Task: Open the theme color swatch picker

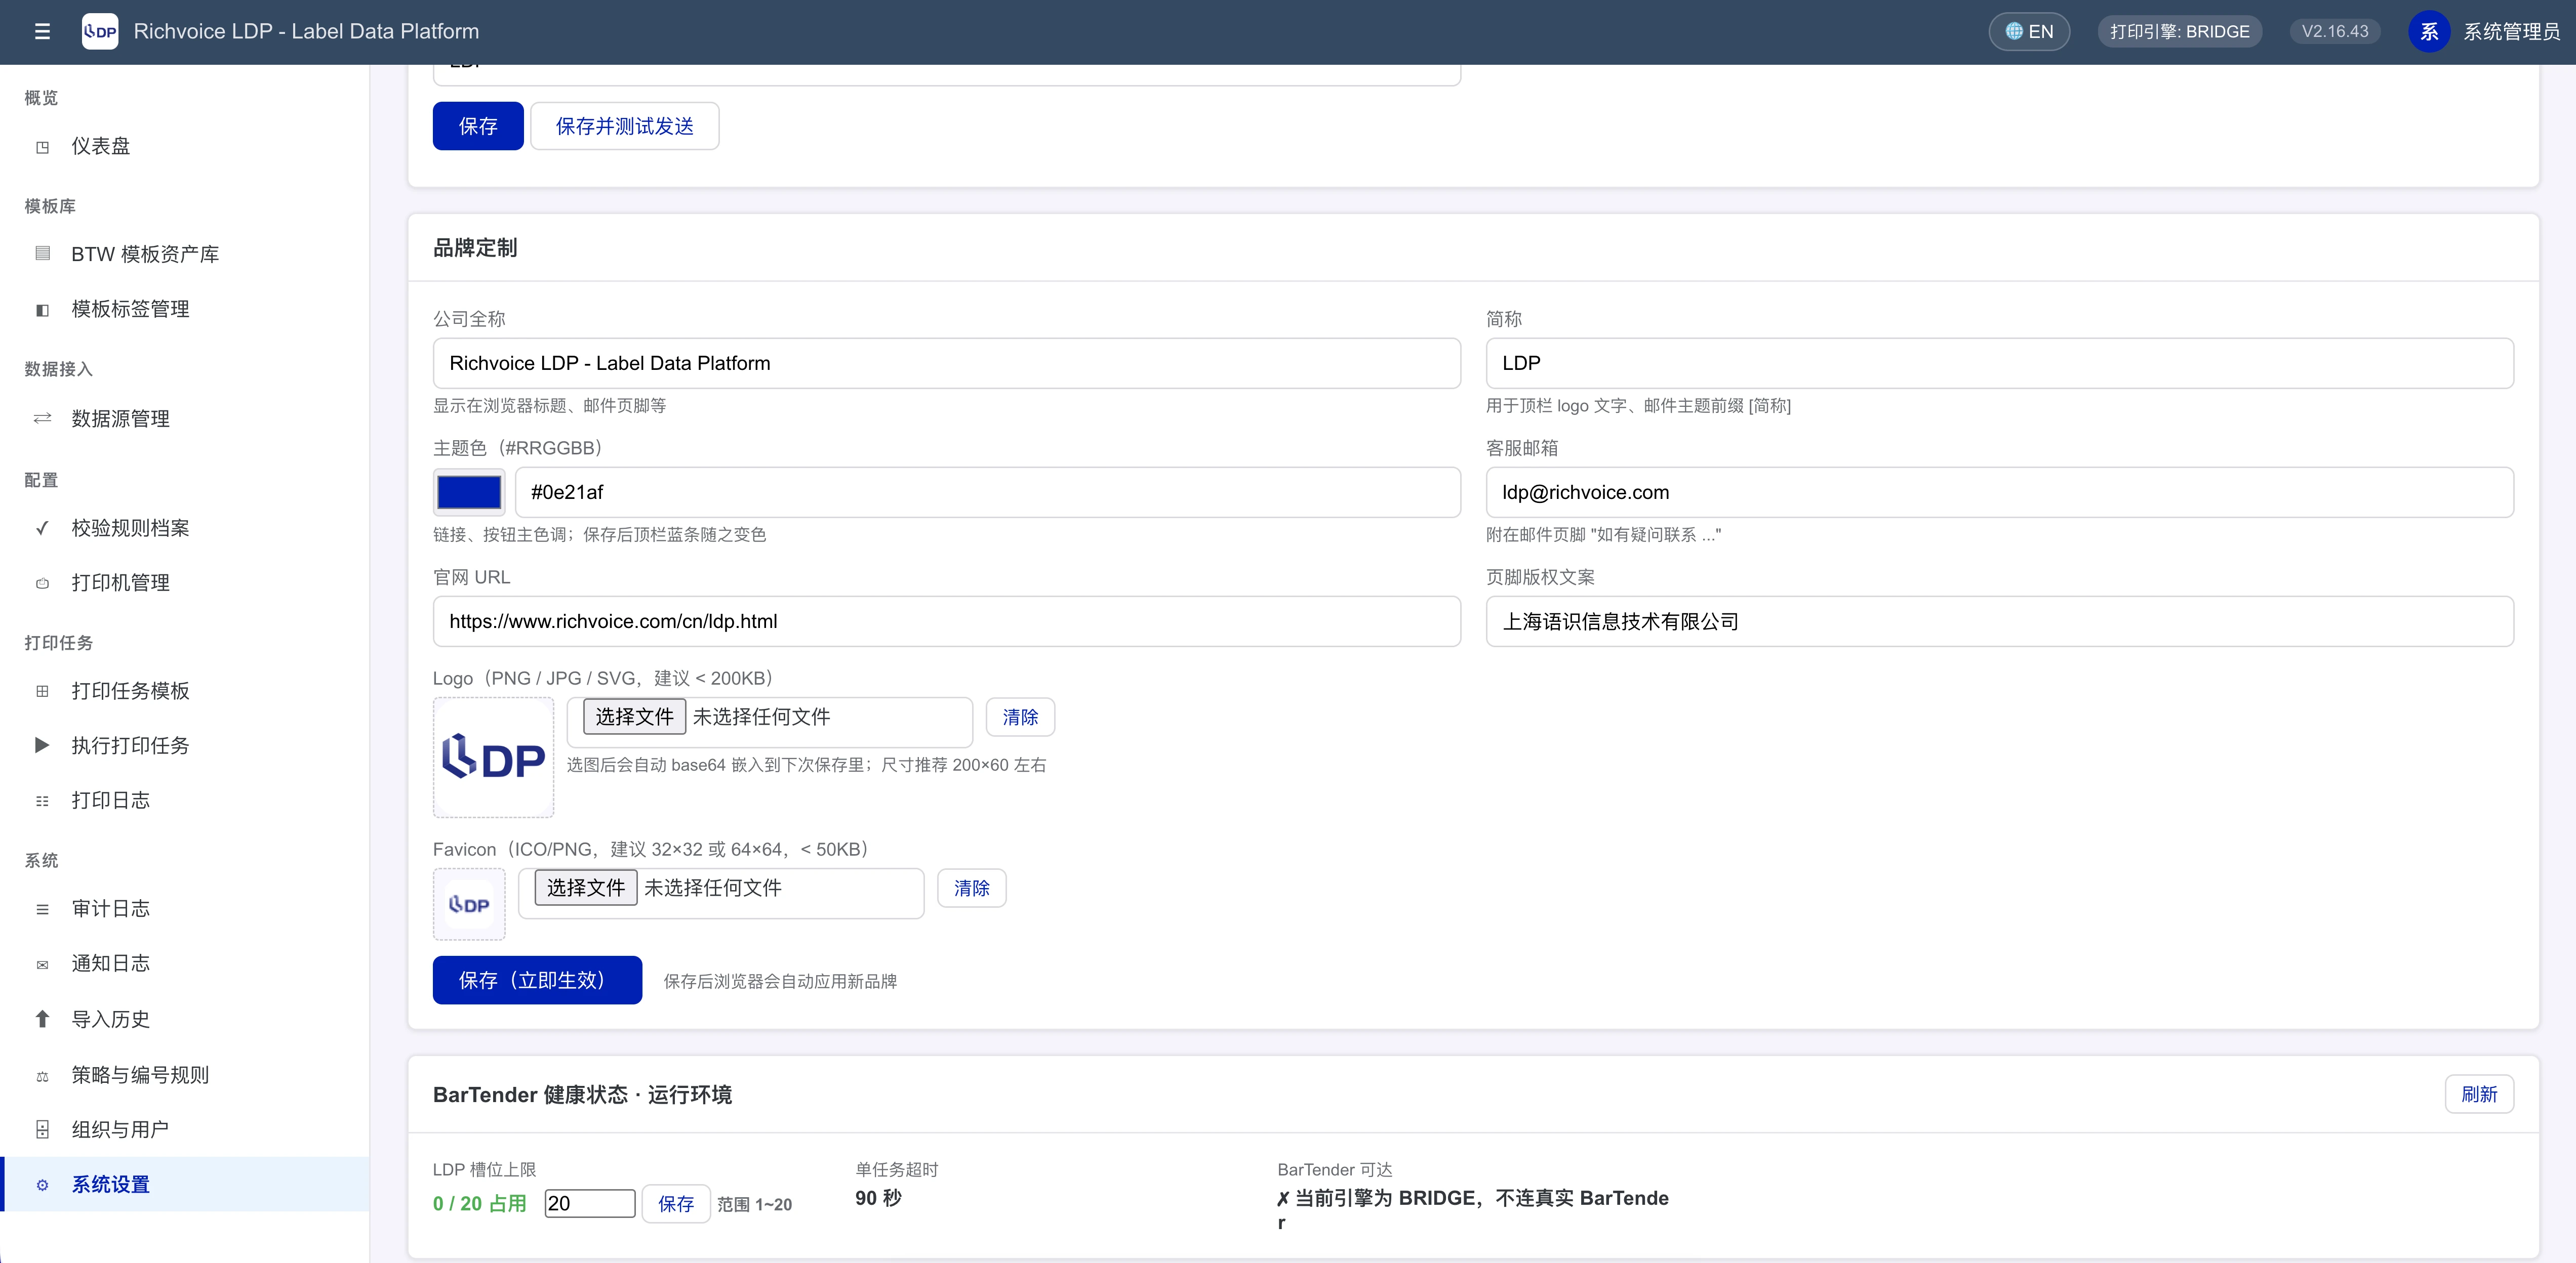Action: pos(469,493)
